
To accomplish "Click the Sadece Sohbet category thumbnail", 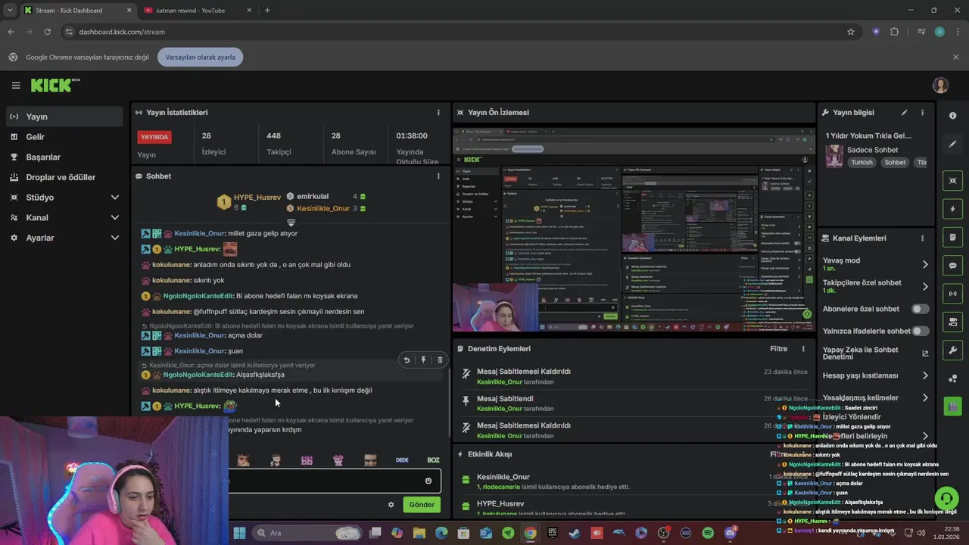I will click(833, 156).
